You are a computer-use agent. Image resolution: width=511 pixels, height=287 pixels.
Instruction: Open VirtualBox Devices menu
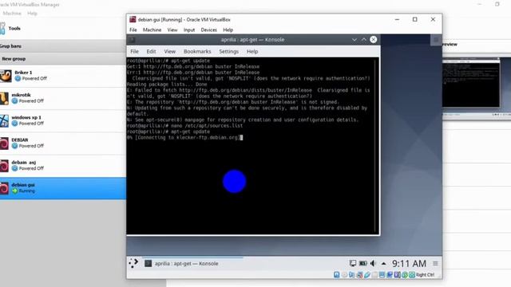point(209,29)
